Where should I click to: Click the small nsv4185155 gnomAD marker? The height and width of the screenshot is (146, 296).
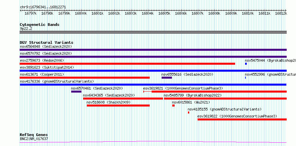tap(189, 112)
